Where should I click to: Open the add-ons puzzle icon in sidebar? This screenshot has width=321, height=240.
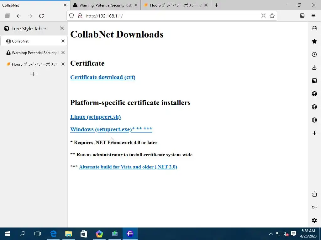coord(314,194)
